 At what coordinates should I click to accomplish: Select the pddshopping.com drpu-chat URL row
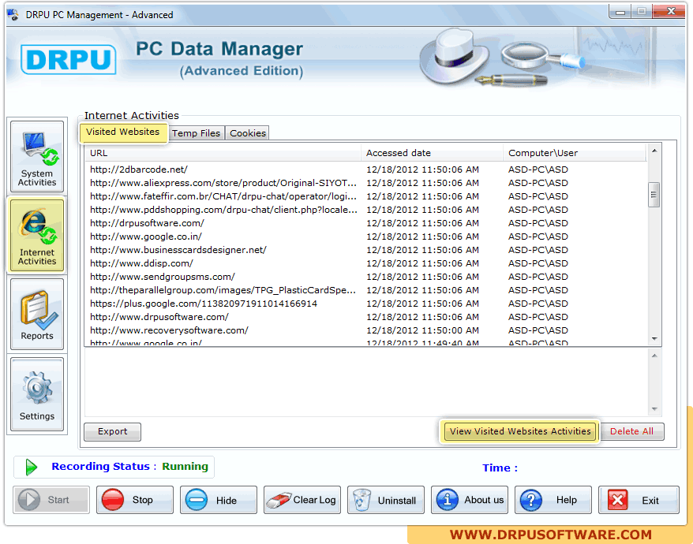366,210
